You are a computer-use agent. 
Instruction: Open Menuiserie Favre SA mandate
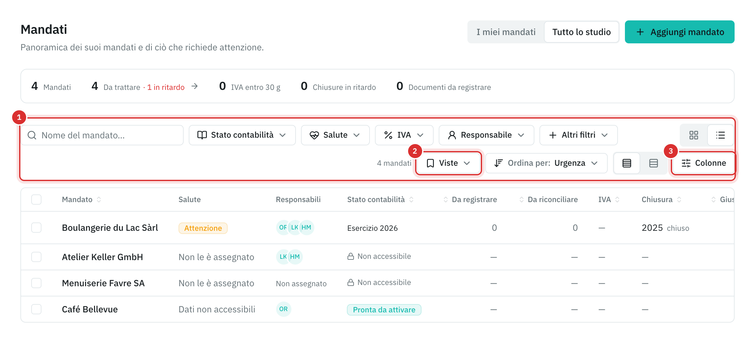pos(103,283)
